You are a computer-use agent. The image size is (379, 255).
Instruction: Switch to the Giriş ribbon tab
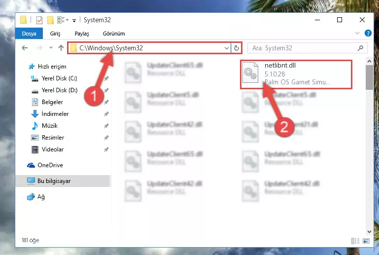(x=55, y=34)
